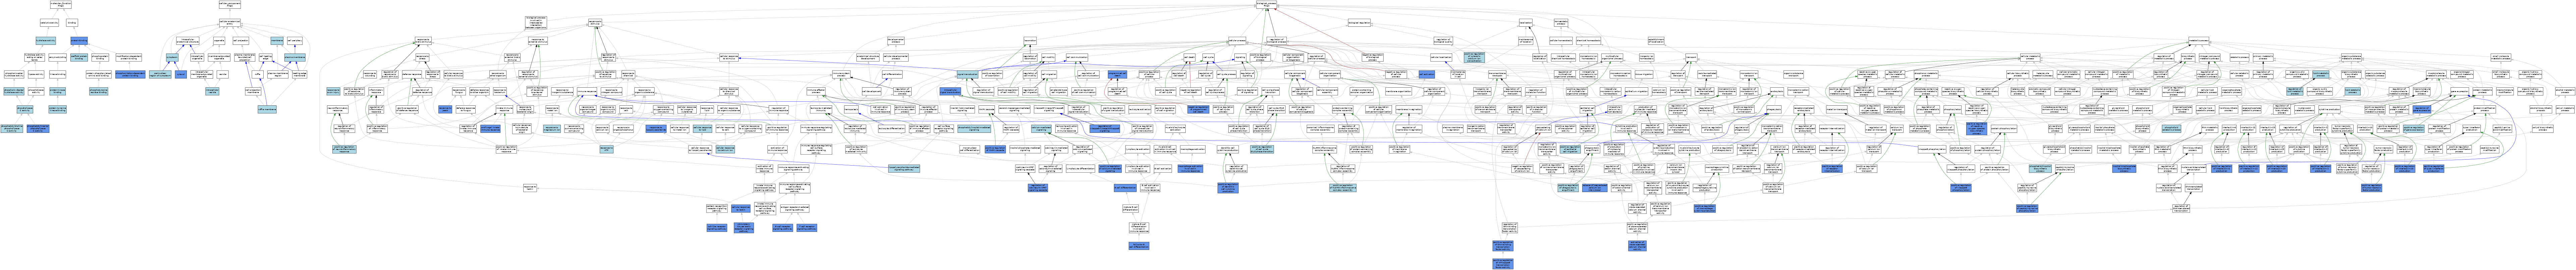The image size is (2576, 270).
Task: Select the 'neuroinflammatory response' node
Action: 338,110
